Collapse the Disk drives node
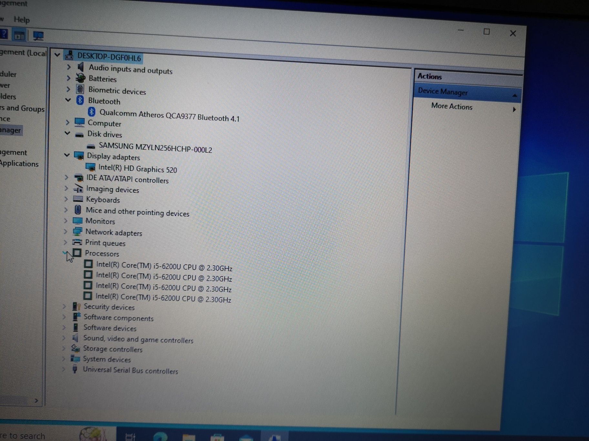 point(67,133)
